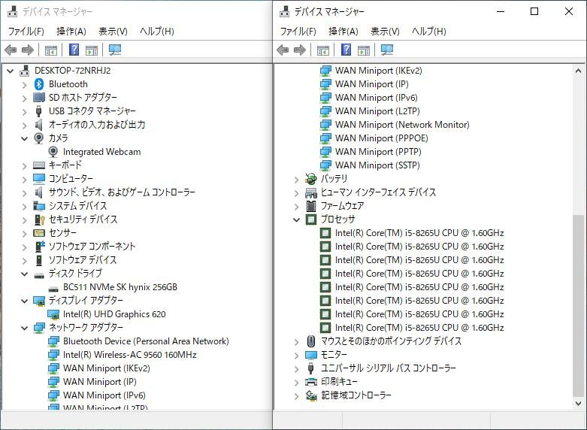The image size is (587, 430).
Task: Select the Integrated Webcam device icon
Action: [53, 152]
